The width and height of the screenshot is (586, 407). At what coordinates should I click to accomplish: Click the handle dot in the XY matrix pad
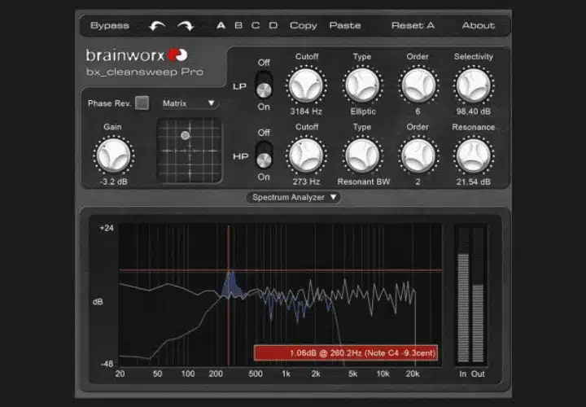185,135
